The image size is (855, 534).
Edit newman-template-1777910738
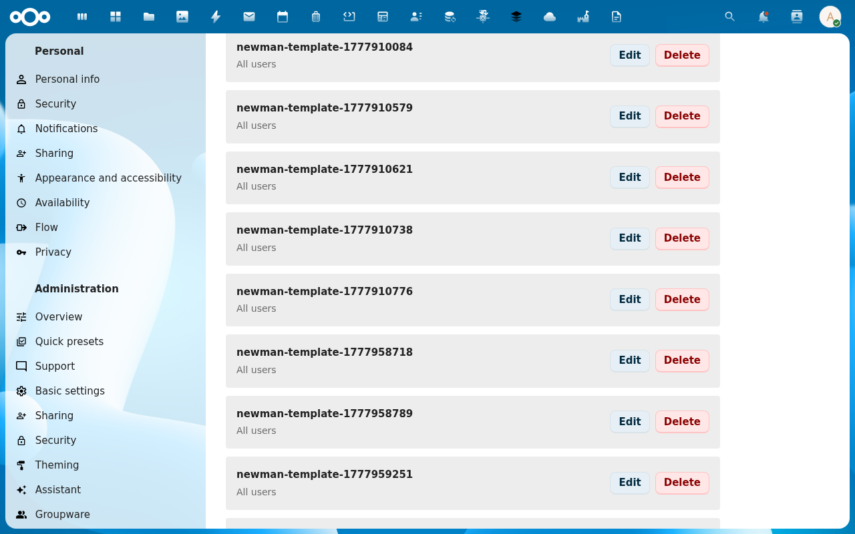point(630,238)
